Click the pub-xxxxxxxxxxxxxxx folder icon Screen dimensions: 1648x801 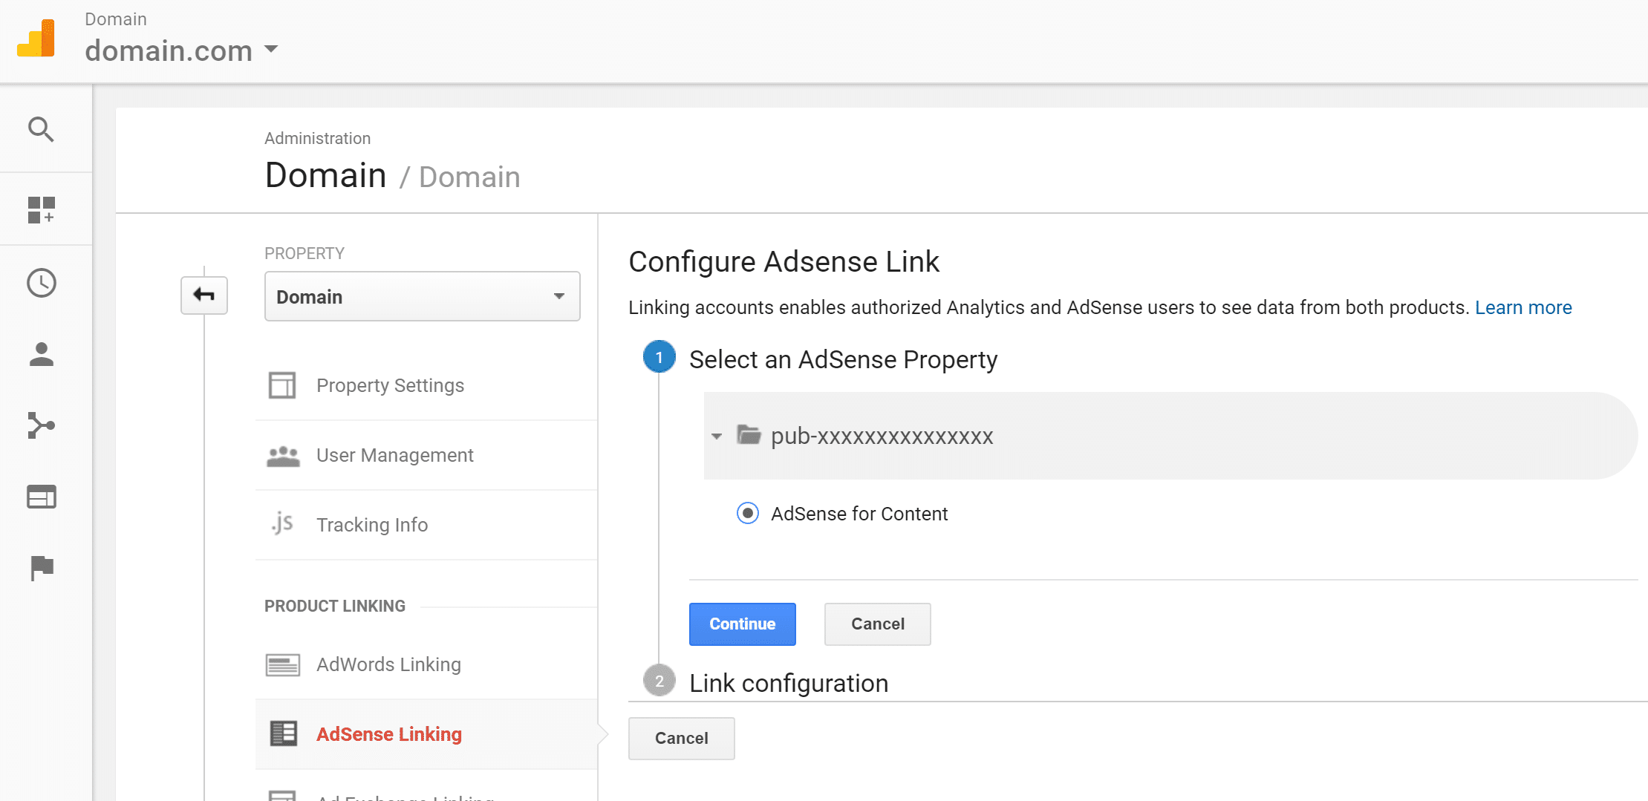[749, 434]
